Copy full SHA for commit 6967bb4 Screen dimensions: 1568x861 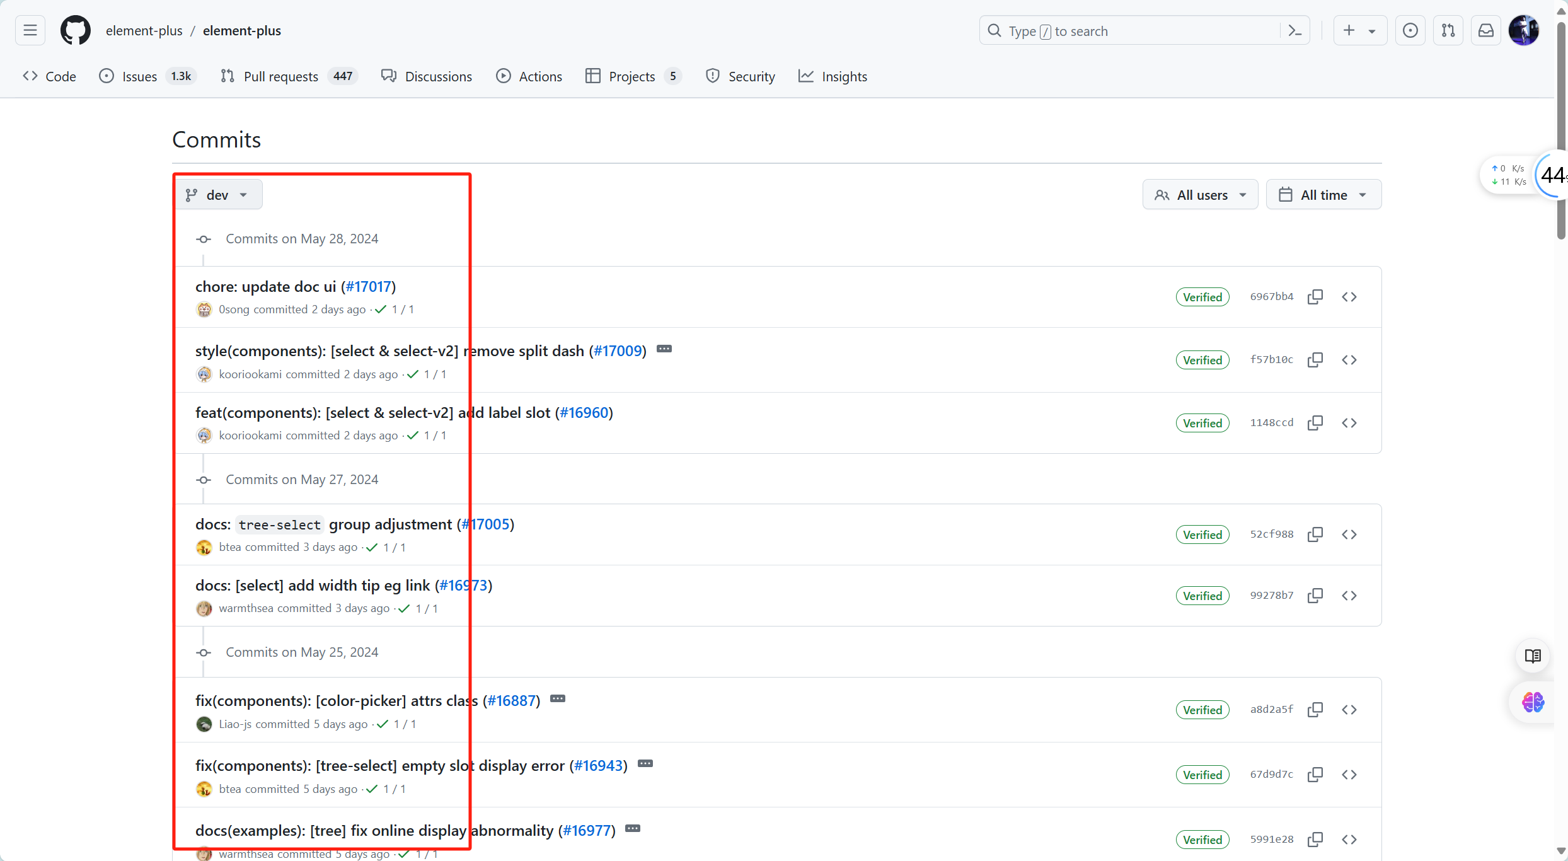click(x=1315, y=297)
